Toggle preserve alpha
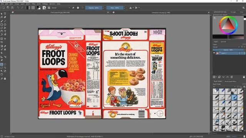Image resolution: width=246 pixels, height=138 pixels. pyautogui.click(x=78, y=8)
